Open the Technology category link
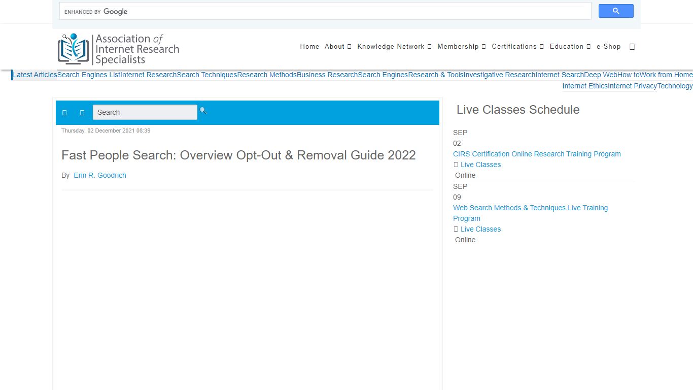Screen dimensions: 693x390 (675, 86)
